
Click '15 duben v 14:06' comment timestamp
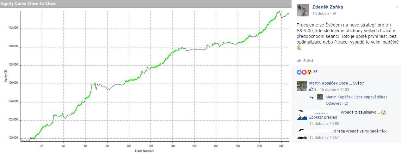point(324,124)
